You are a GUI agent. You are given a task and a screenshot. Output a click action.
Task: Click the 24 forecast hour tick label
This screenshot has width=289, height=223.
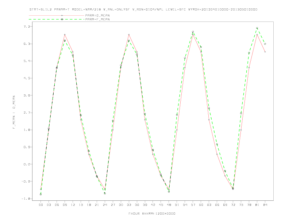[105, 205]
